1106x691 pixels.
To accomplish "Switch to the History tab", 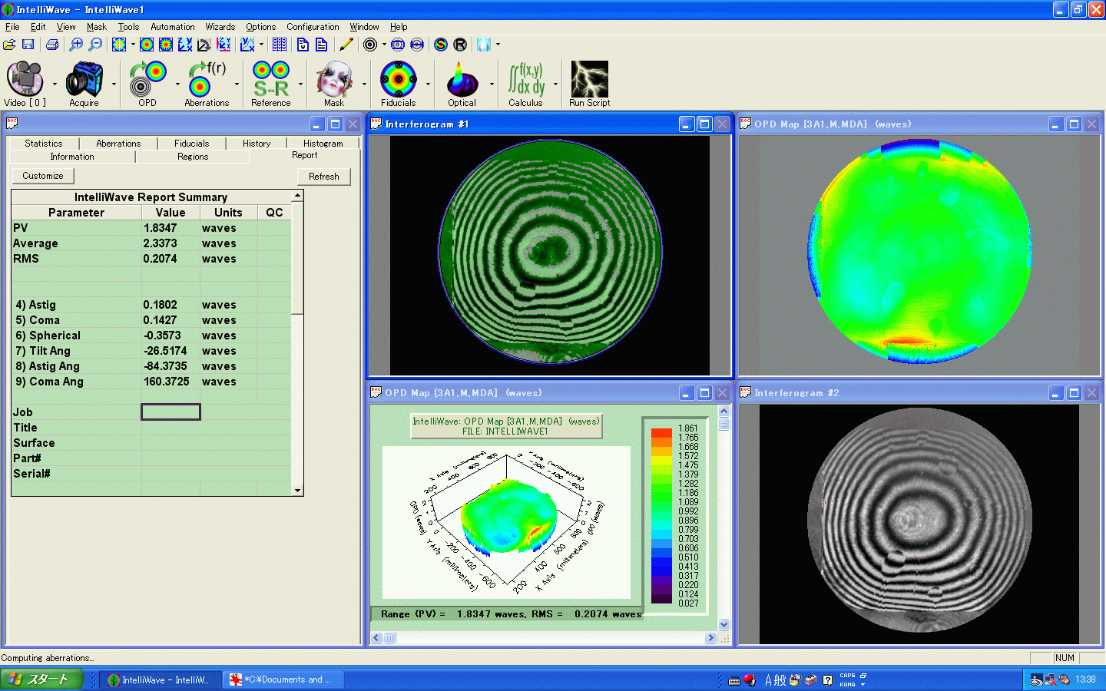I will 257,144.
